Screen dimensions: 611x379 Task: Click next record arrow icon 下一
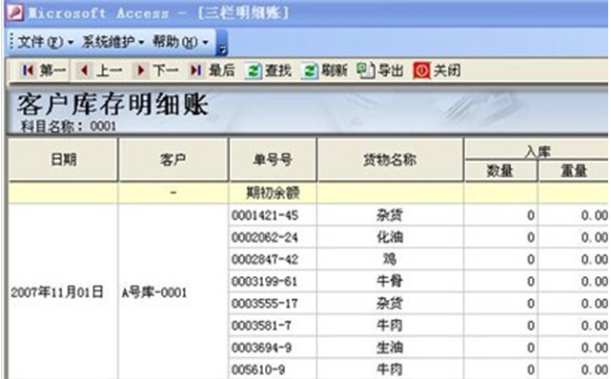click(x=141, y=70)
